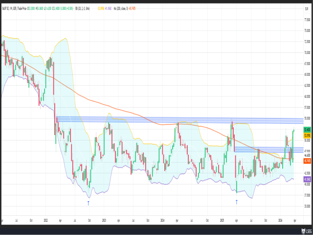This screenshot has width=313, height=235.
Task: Click the 2023 label on the time axis
Action: [x=104, y=220]
